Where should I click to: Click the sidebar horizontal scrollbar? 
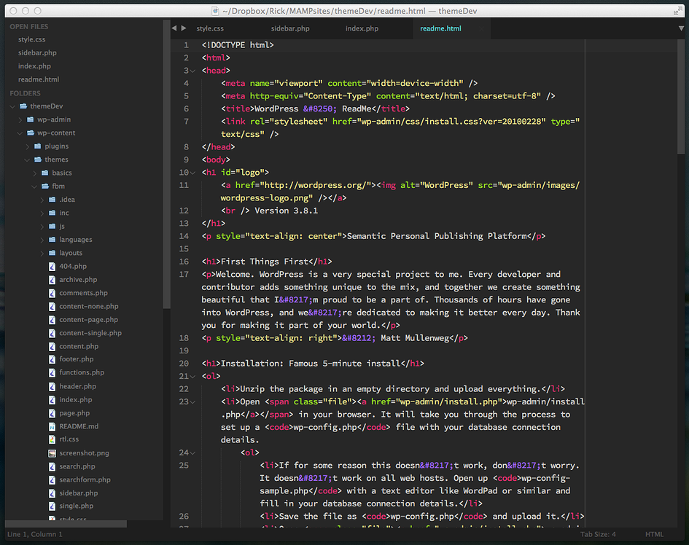[x=66, y=524]
